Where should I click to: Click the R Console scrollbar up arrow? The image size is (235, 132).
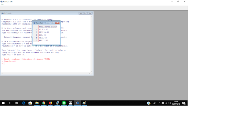[91, 16]
